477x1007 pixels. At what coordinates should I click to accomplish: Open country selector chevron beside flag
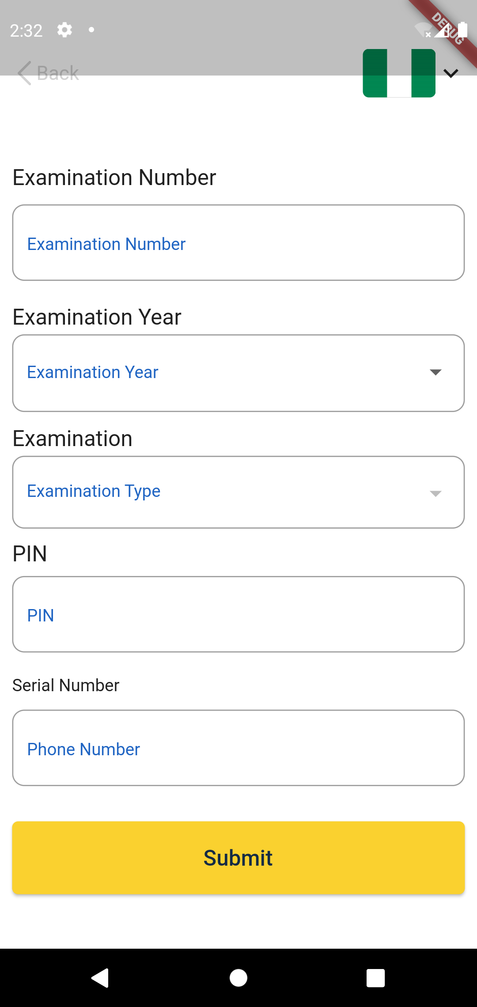pyautogui.click(x=451, y=73)
